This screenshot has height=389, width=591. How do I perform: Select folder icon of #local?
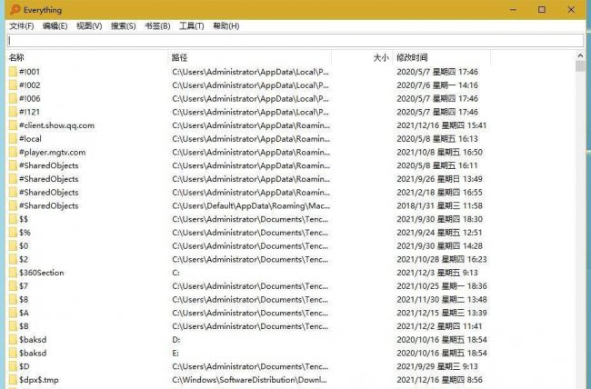coord(14,139)
